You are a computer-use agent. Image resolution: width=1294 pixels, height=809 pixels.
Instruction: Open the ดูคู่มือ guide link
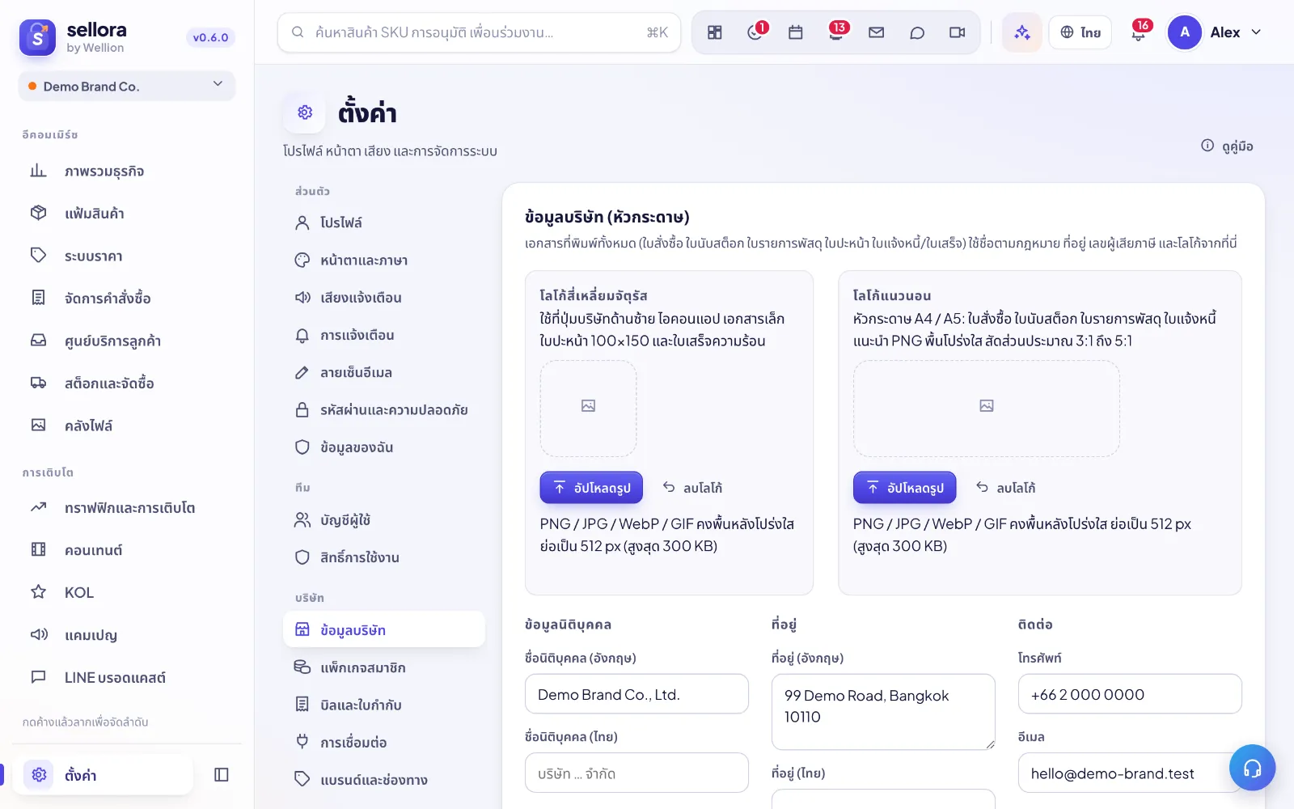coord(1227,146)
